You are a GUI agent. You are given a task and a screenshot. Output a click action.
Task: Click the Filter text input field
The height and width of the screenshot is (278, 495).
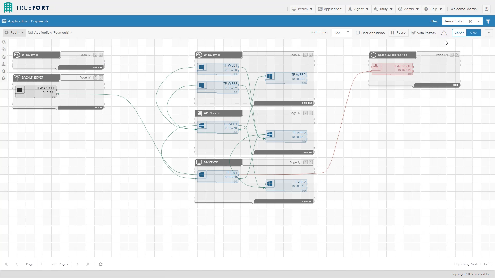coord(455,21)
